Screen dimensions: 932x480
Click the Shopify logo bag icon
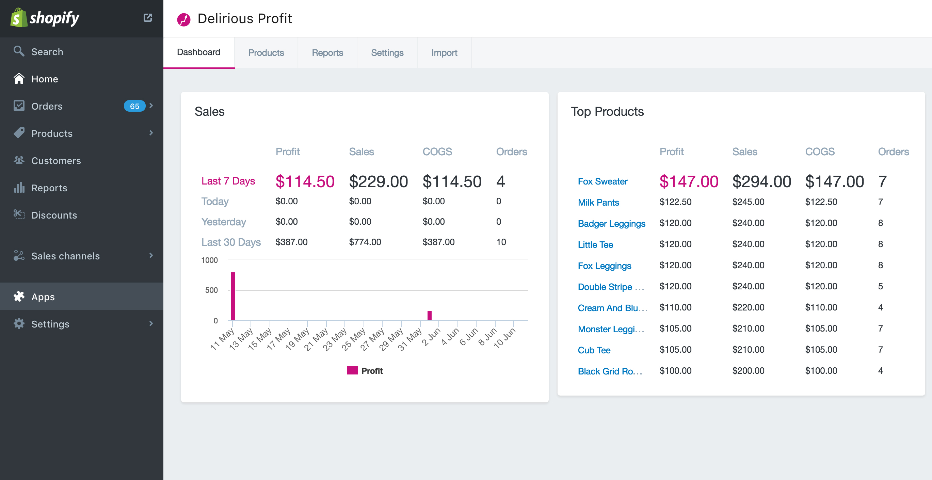click(19, 18)
